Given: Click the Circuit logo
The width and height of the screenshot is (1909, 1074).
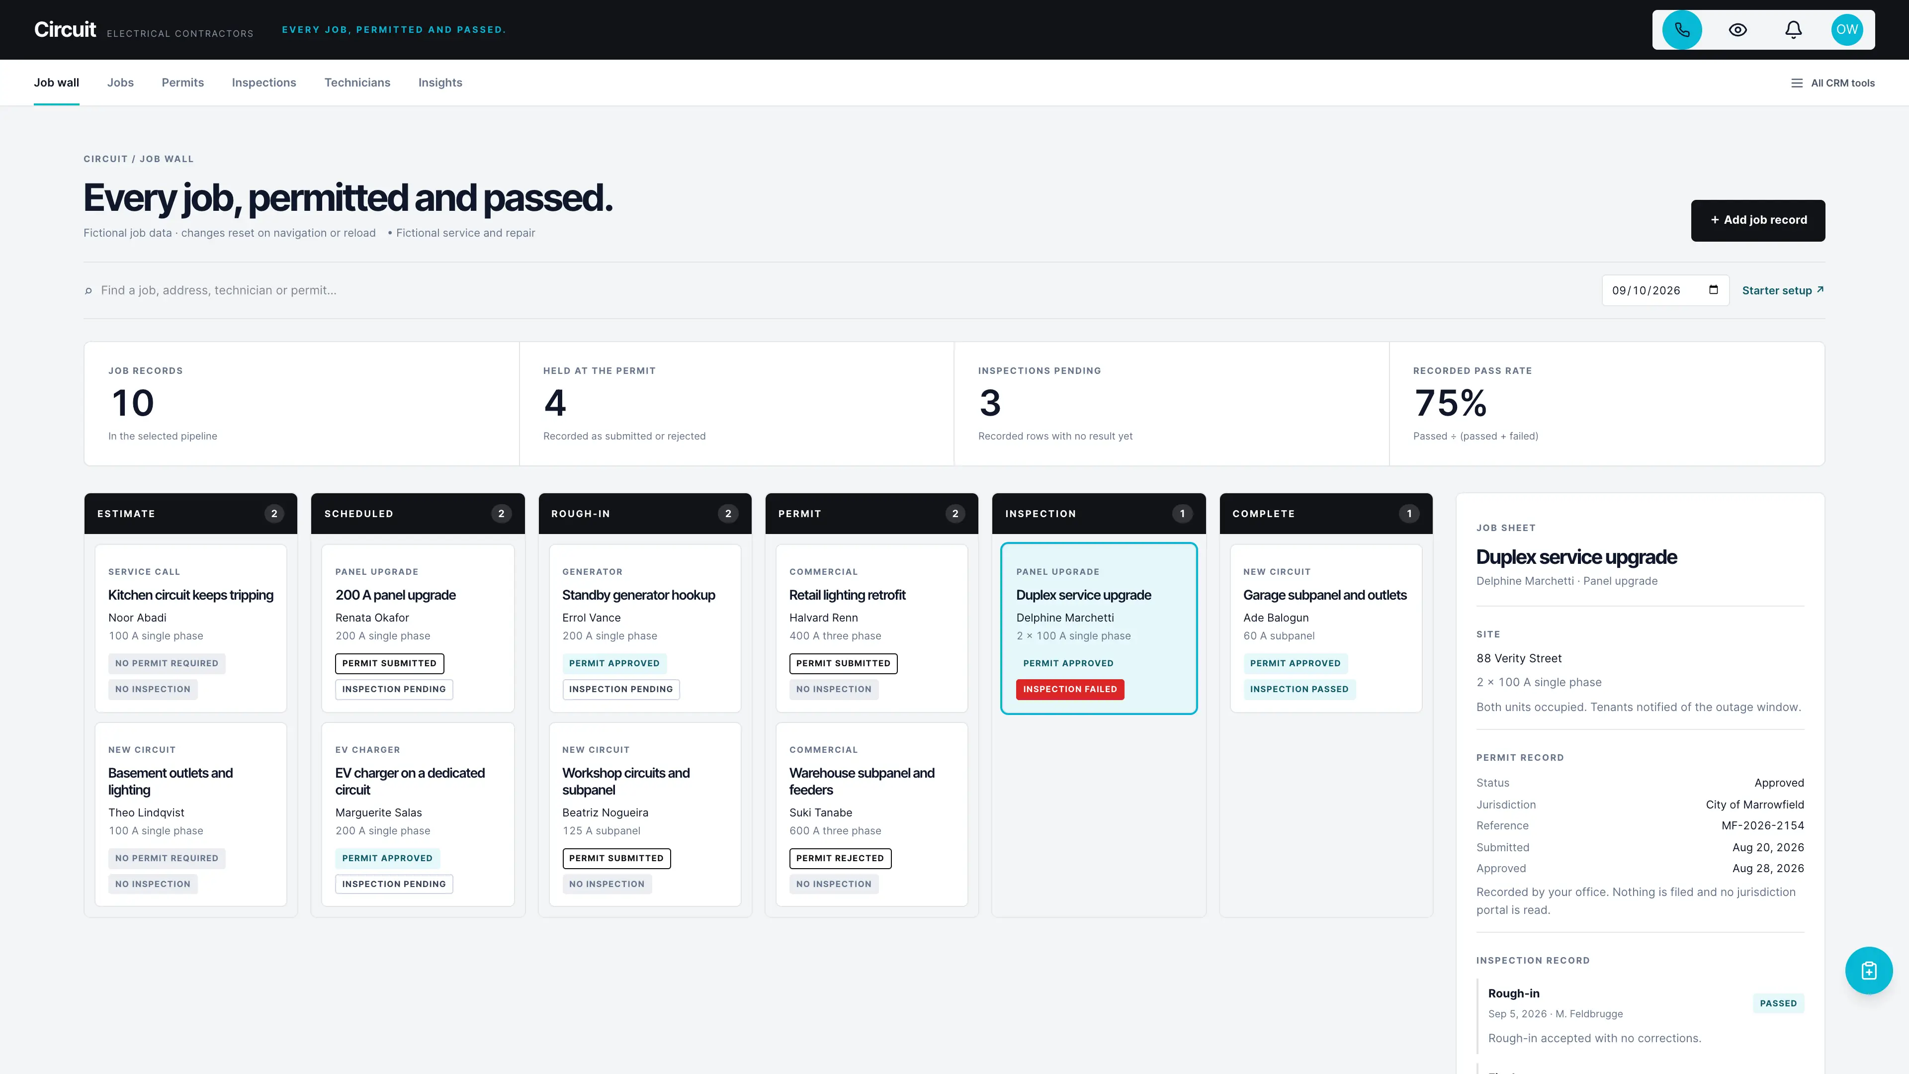Looking at the screenshot, I should (65, 30).
